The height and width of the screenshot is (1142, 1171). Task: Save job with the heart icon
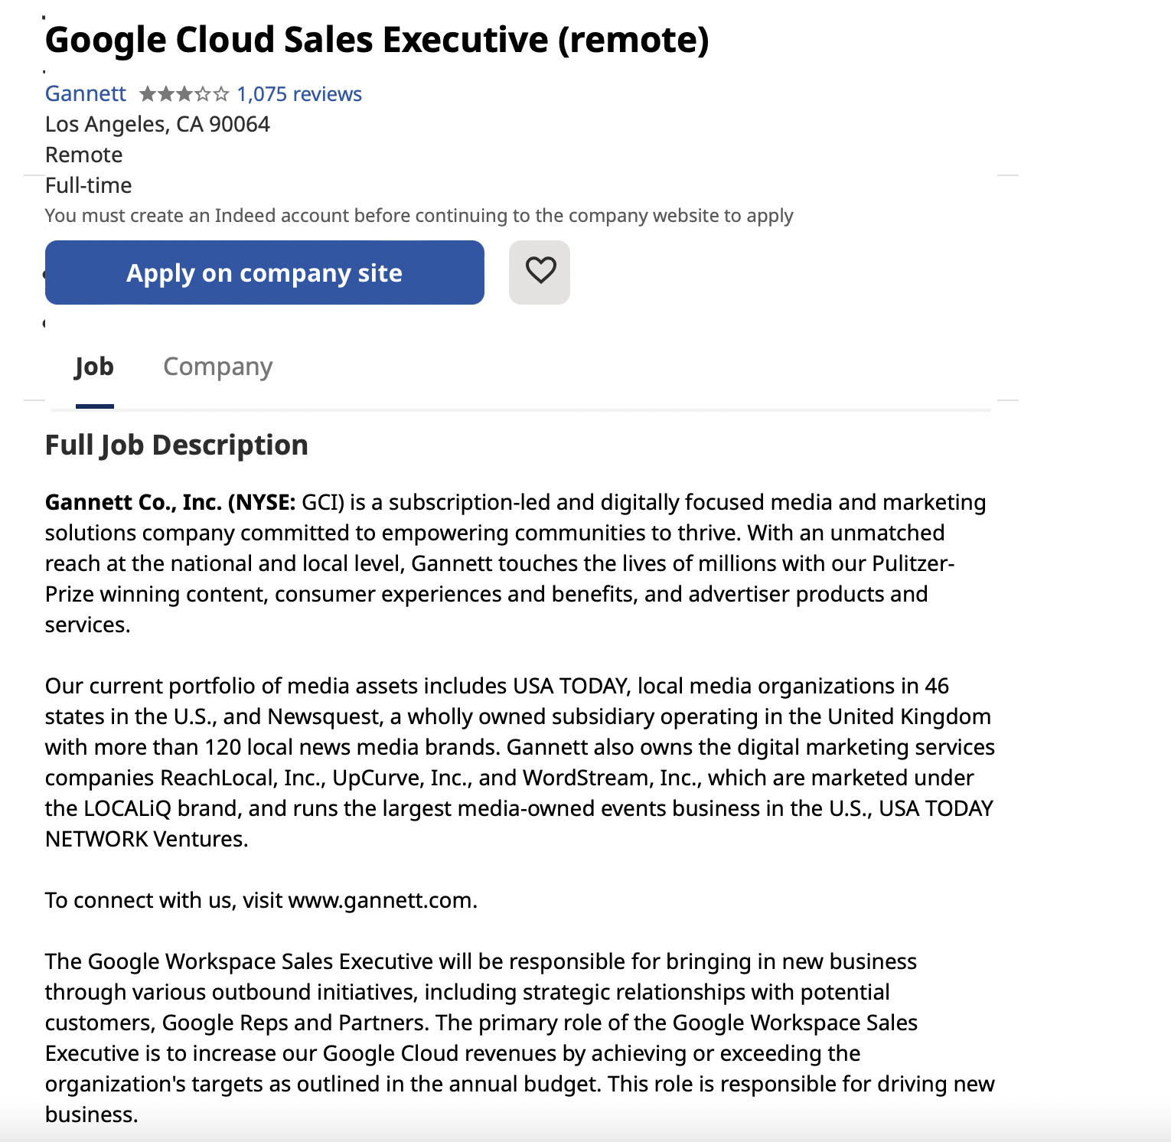(x=540, y=272)
